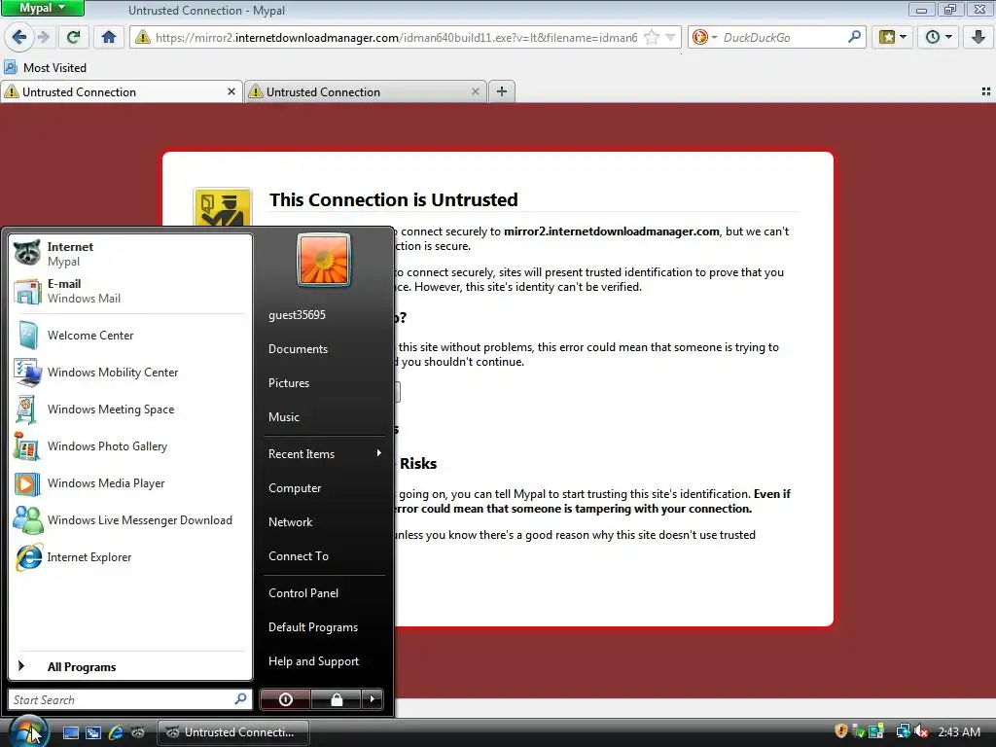
Task: Open the address bar history dropdown arrow
Action: point(670,38)
